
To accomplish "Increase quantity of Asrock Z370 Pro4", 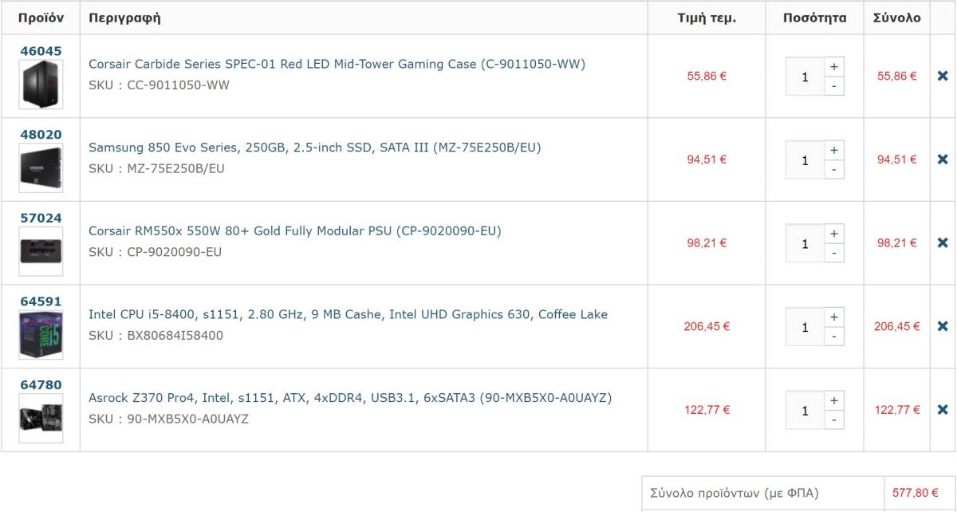I will point(834,400).
